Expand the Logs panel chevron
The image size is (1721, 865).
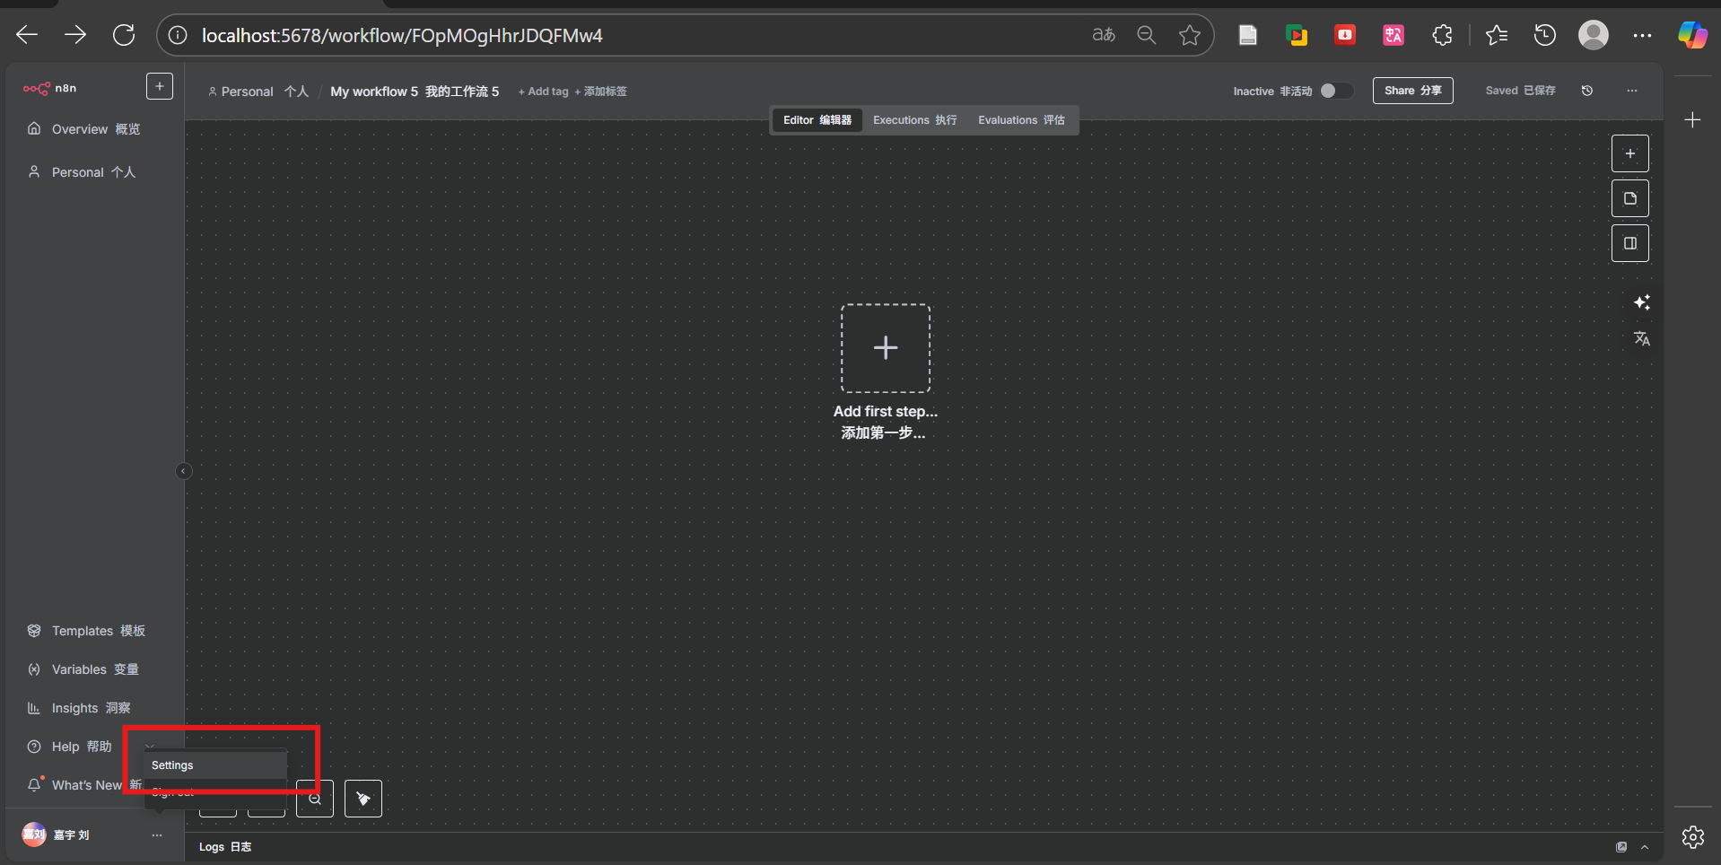1645,847
